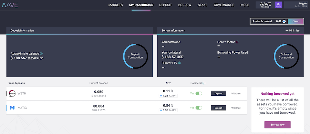Toggle MATIC collateral switch off

[x=199, y=108]
